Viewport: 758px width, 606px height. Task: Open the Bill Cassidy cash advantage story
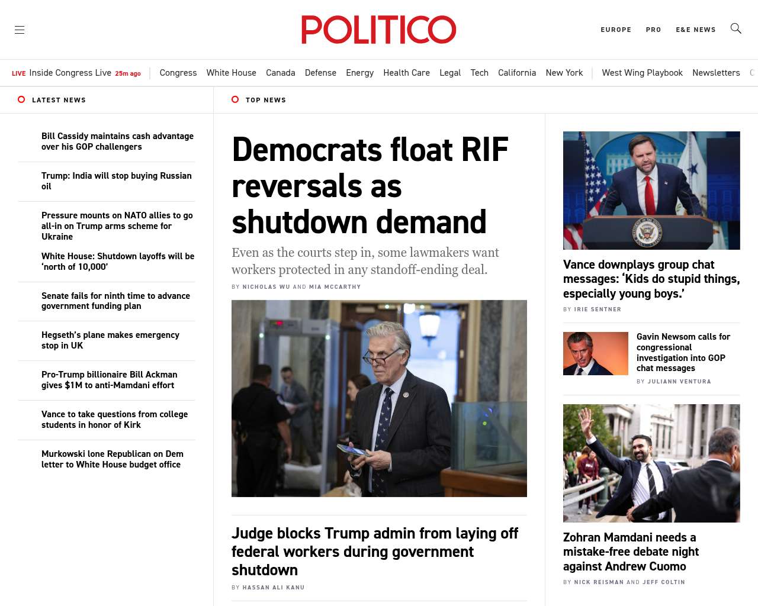tap(117, 141)
